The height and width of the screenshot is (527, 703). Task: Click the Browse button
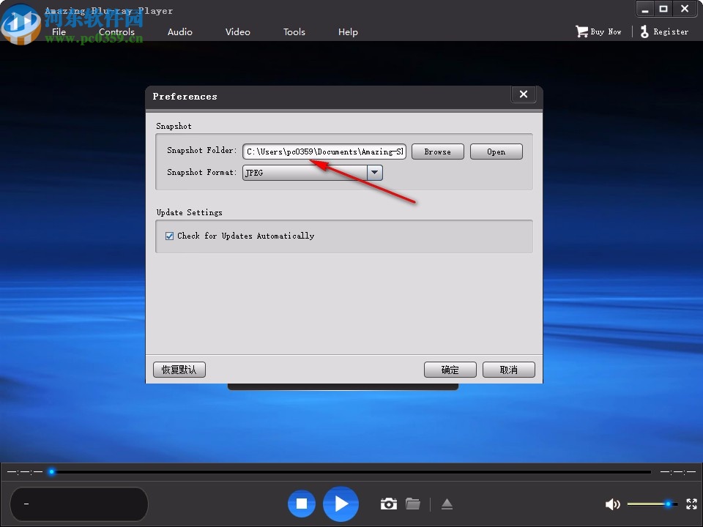[x=437, y=152]
